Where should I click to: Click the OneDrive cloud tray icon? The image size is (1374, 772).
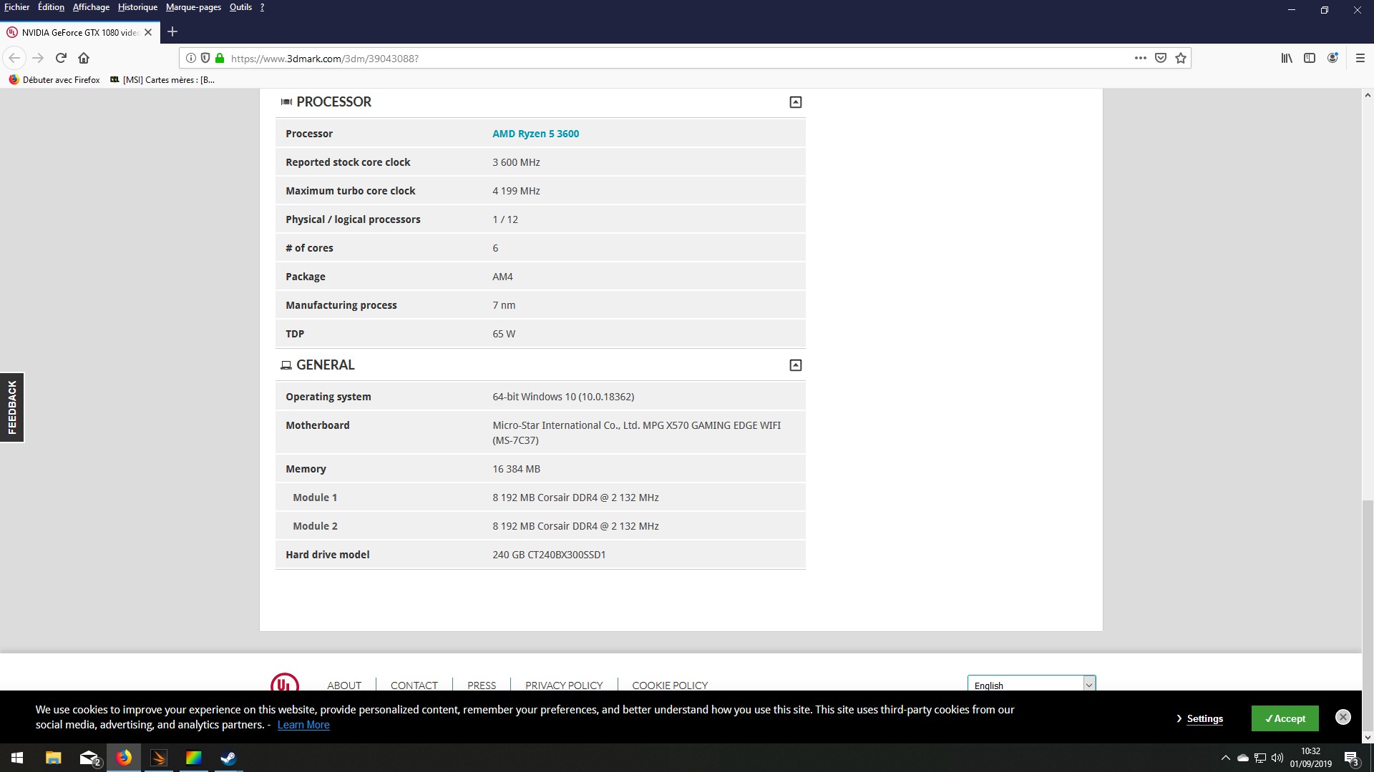click(x=1243, y=758)
